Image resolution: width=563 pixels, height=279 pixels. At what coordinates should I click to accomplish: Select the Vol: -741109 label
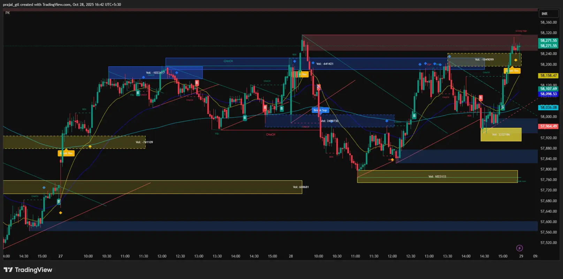click(144, 142)
